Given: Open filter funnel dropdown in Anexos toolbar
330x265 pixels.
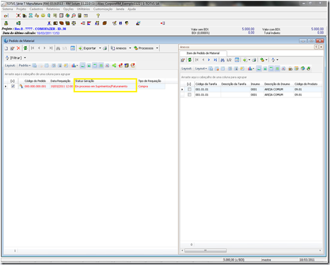Looking at the screenshot, I should [278, 60].
